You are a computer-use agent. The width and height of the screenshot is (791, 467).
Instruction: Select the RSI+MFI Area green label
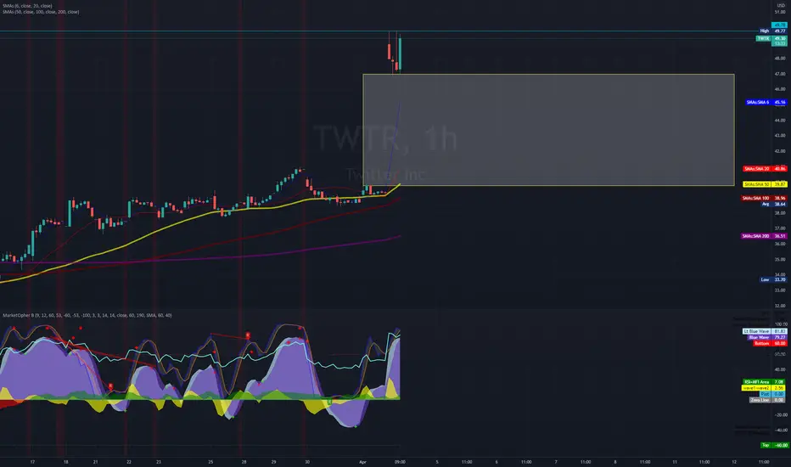coord(764,382)
